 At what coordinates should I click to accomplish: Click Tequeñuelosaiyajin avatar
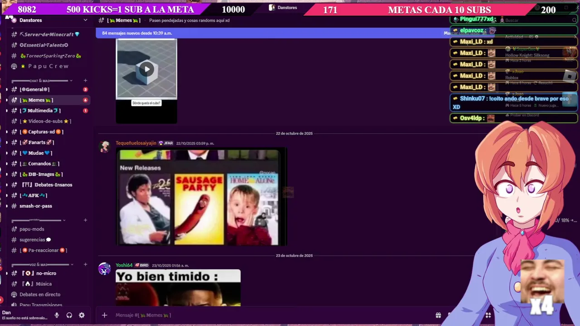pos(105,146)
